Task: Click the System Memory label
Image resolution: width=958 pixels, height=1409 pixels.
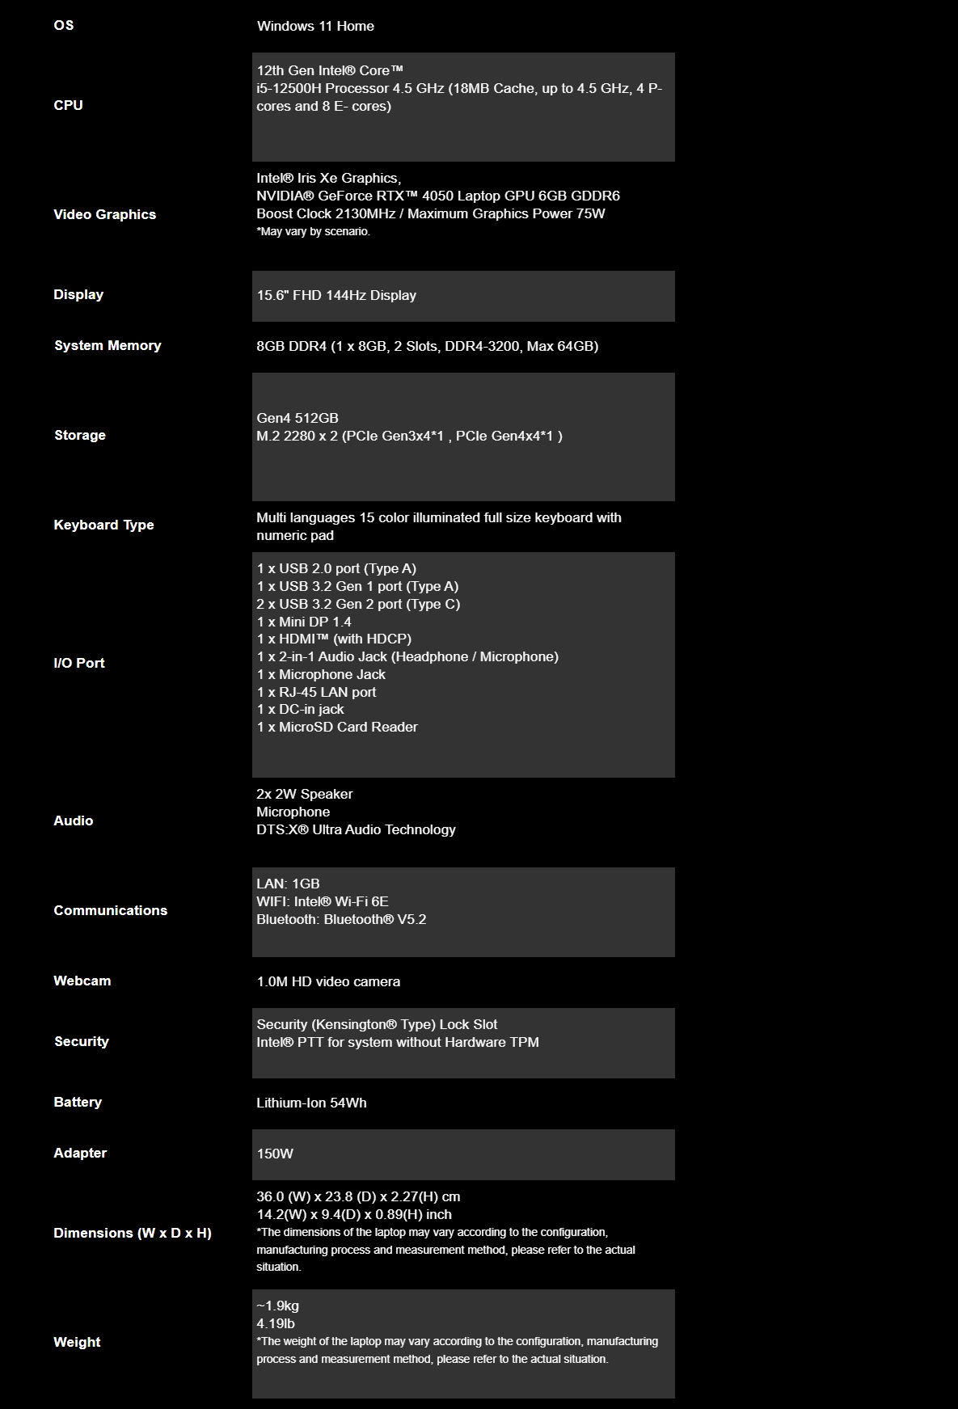Action: 108,345
